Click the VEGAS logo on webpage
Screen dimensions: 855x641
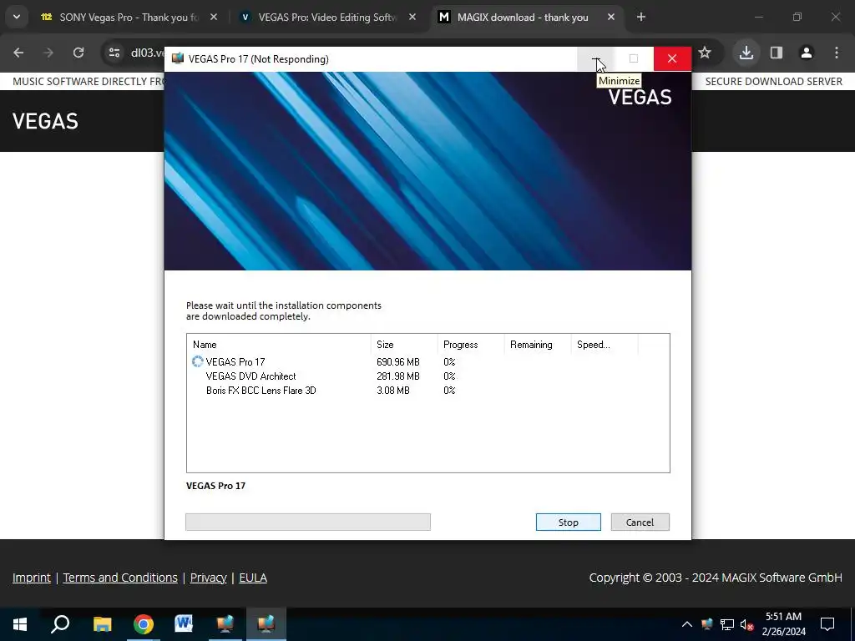[x=45, y=121]
